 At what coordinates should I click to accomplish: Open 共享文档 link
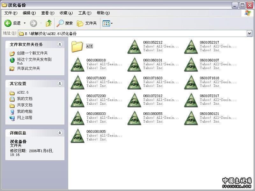pyautogui.click(x=25, y=105)
